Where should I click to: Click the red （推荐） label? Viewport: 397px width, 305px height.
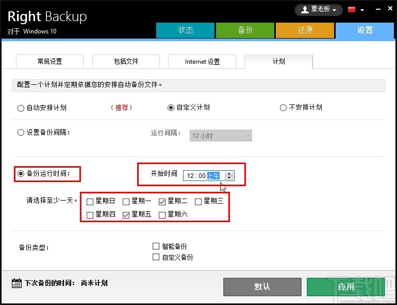(122, 107)
